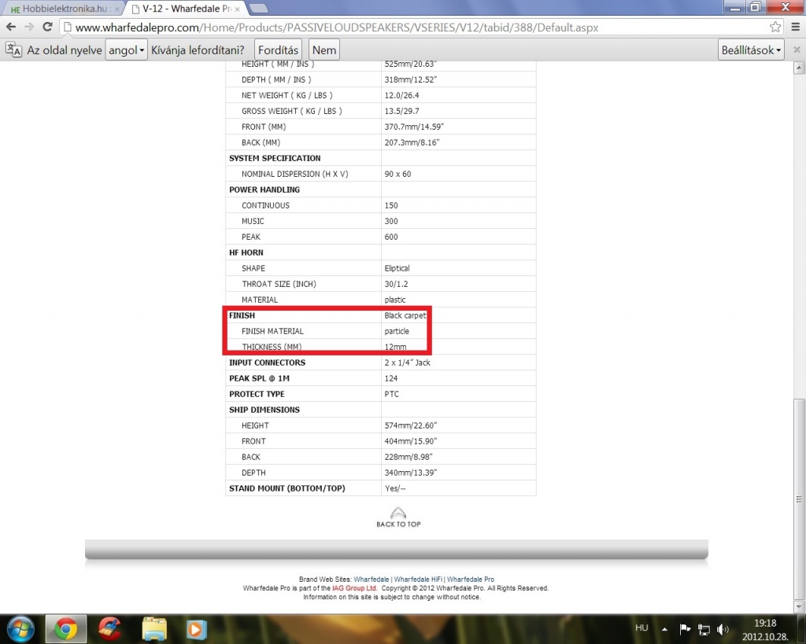The height and width of the screenshot is (644, 806).
Task: Click the 'PTC' protect type value
Action: click(x=392, y=394)
